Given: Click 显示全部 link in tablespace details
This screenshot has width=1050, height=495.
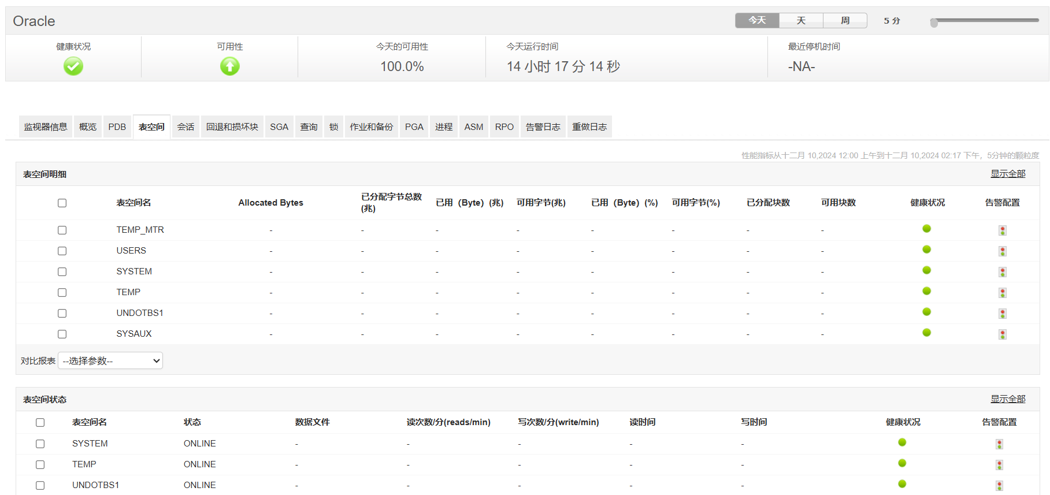Looking at the screenshot, I should (x=1008, y=173).
